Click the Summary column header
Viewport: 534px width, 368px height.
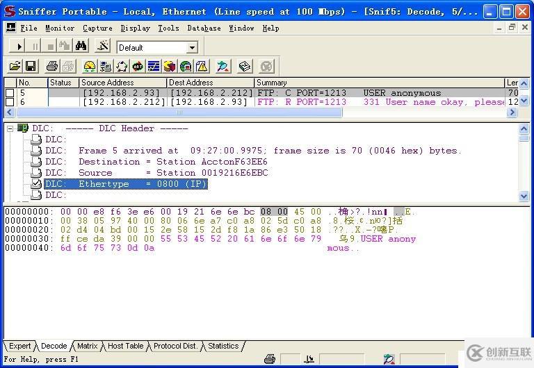379,83
